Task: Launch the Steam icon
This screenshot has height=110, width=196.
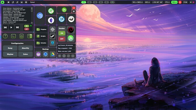Action: [53, 36]
